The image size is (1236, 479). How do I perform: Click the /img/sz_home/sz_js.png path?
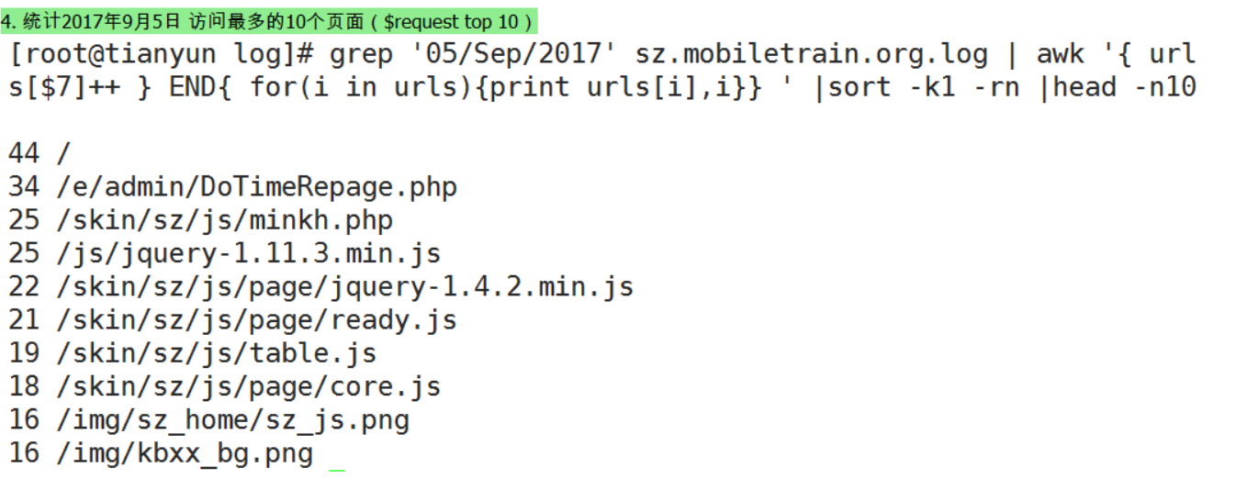(x=233, y=420)
